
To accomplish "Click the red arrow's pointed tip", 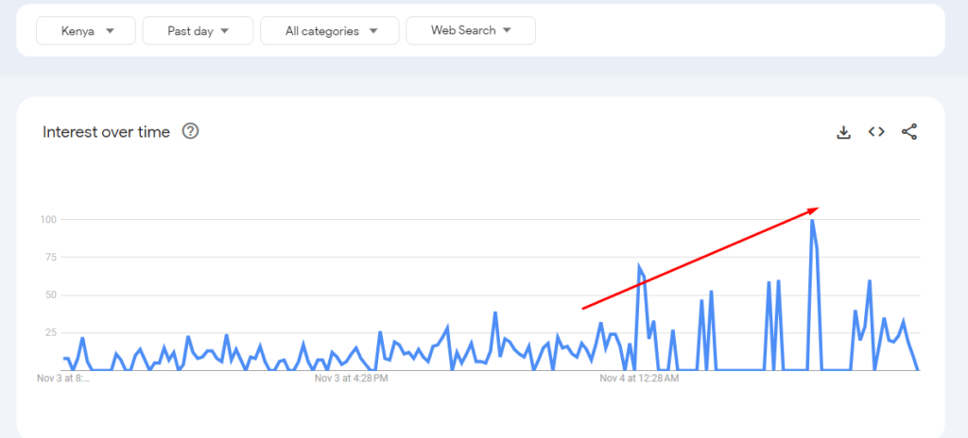I will pyautogui.click(x=816, y=209).
